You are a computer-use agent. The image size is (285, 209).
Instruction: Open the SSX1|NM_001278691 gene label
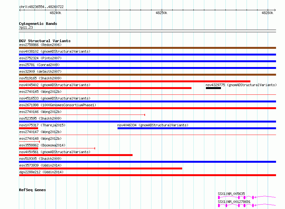(234, 202)
